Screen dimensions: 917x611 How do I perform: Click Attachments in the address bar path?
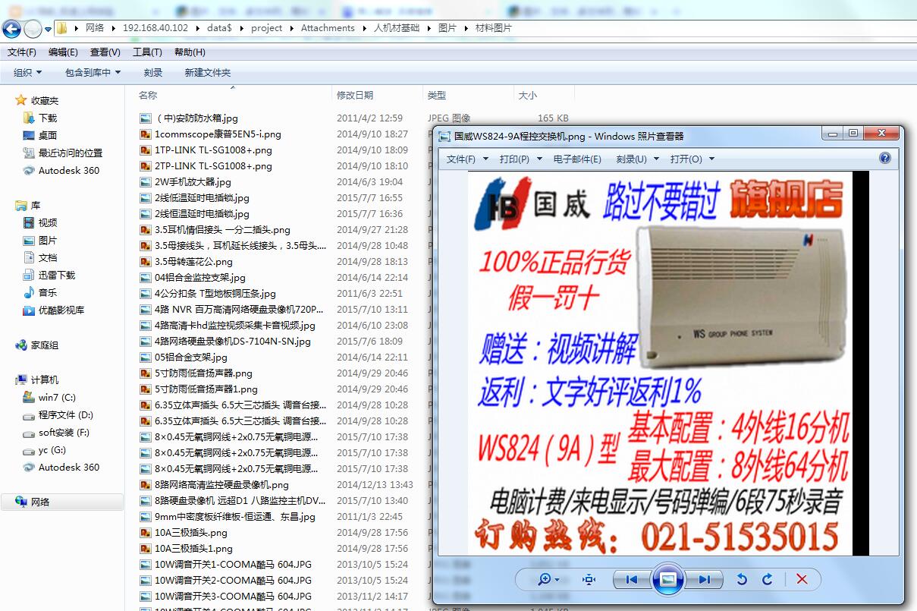pos(328,28)
